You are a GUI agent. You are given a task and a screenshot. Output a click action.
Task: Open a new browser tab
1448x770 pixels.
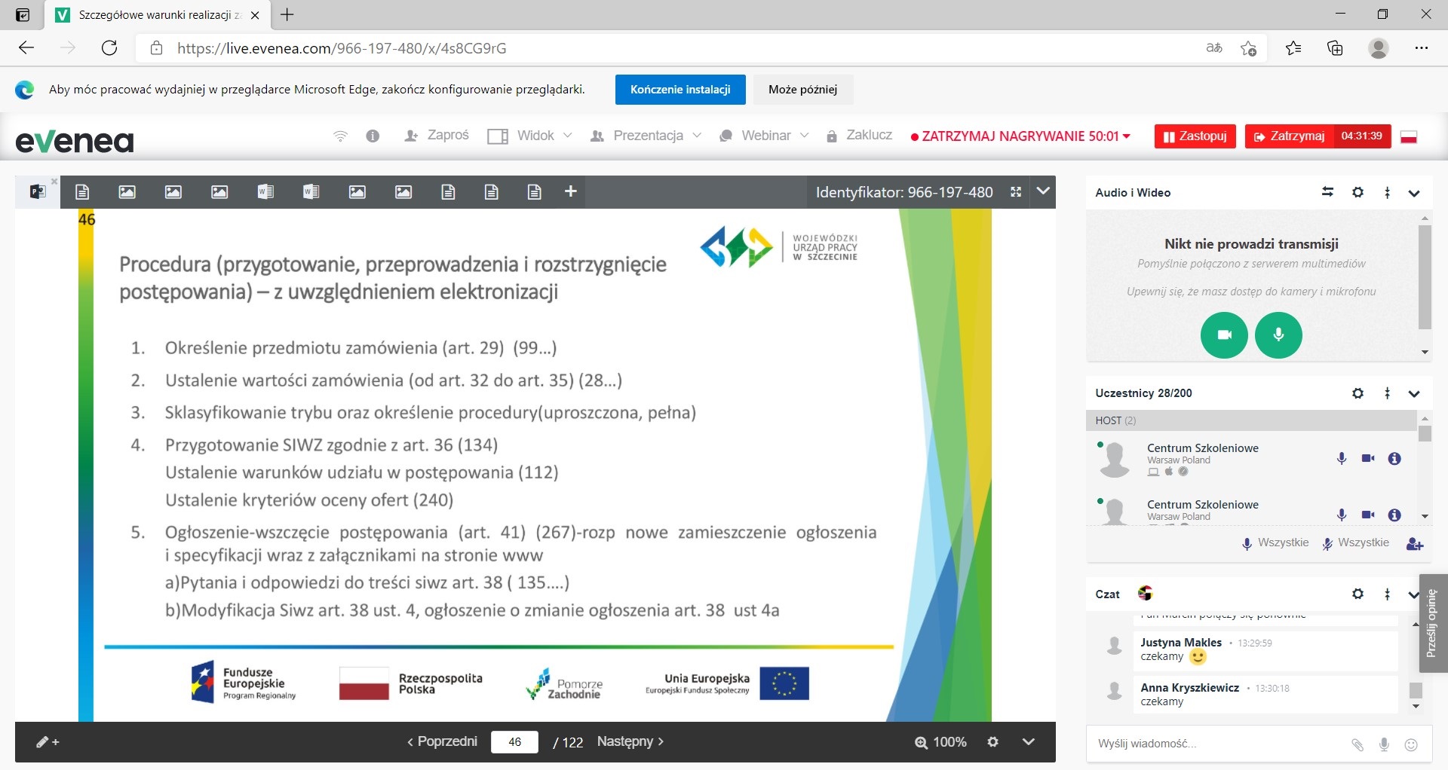click(287, 14)
